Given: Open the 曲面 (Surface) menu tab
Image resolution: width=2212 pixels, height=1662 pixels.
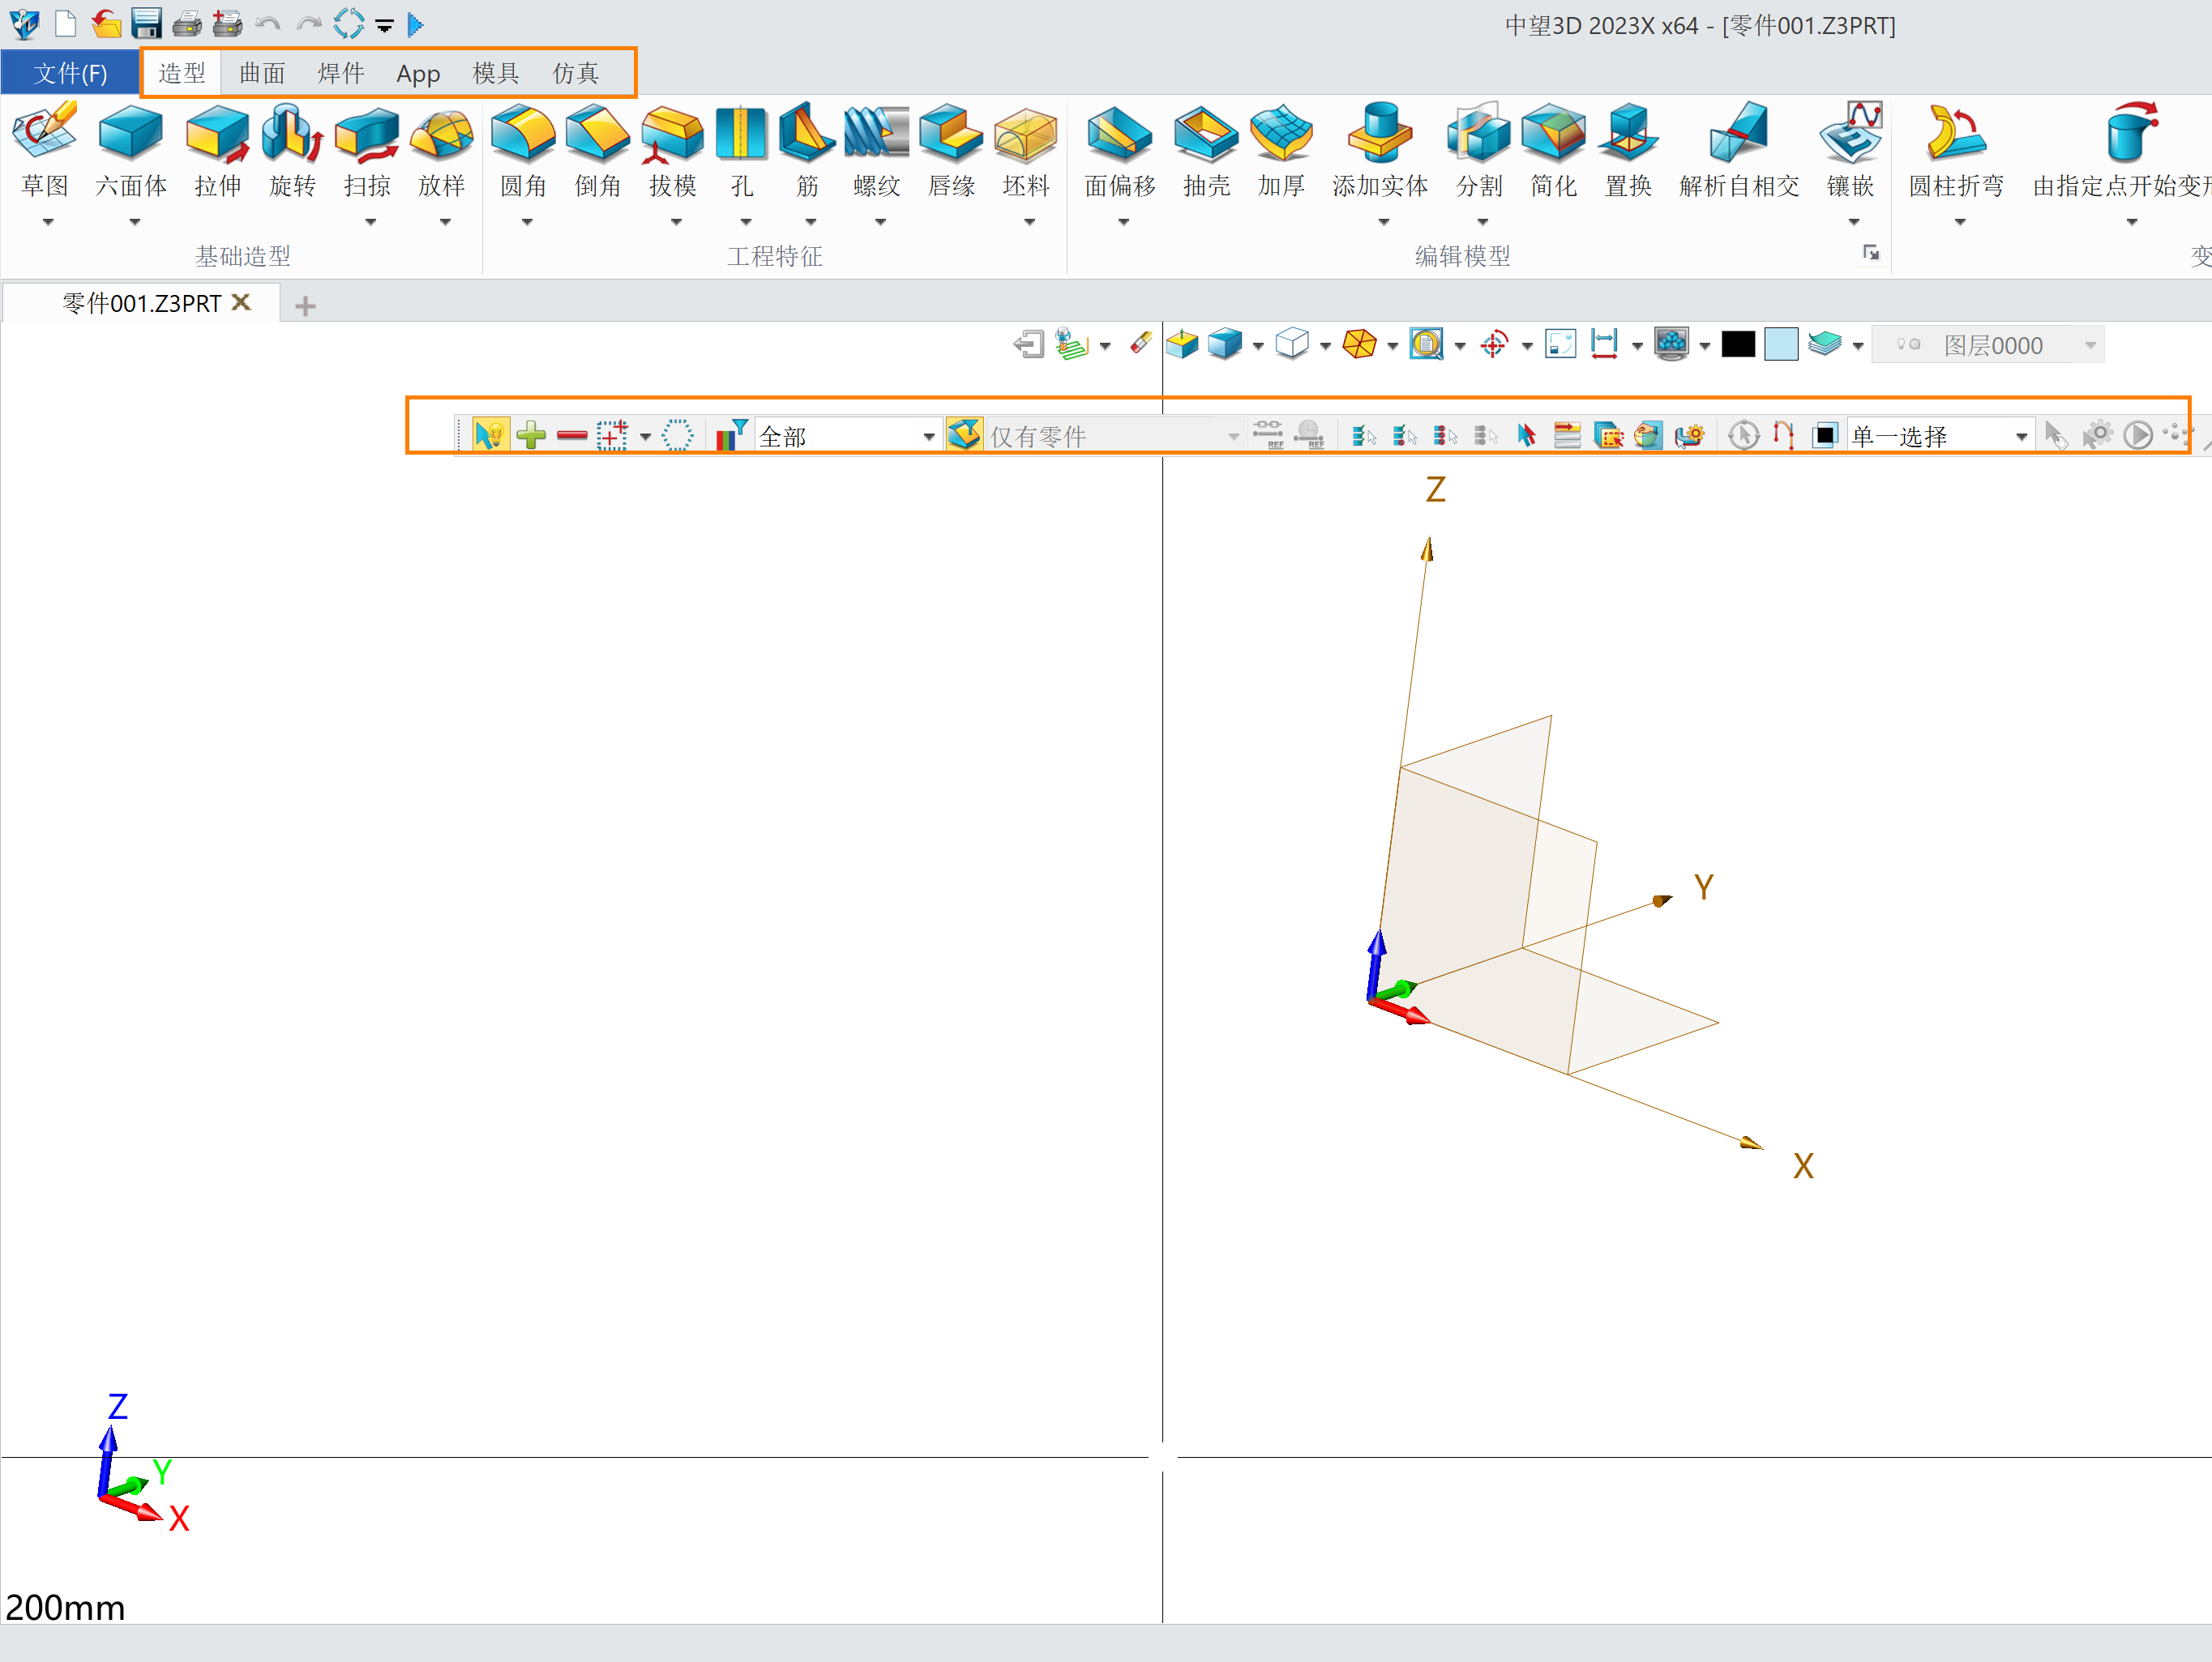Looking at the screenshot, I should coord(259,71).
